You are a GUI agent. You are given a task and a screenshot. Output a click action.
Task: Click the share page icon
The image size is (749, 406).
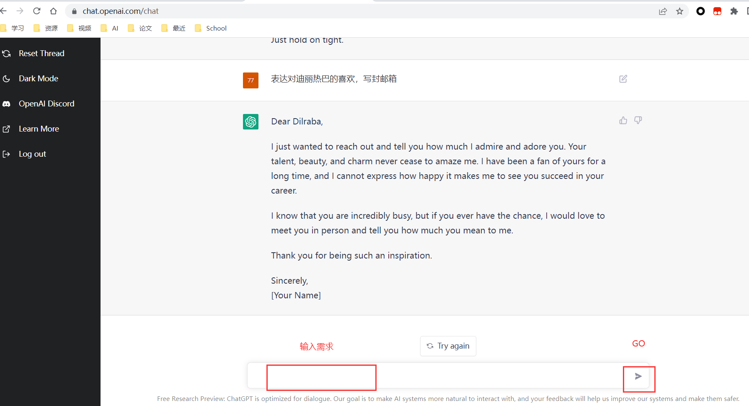[663, 11]
